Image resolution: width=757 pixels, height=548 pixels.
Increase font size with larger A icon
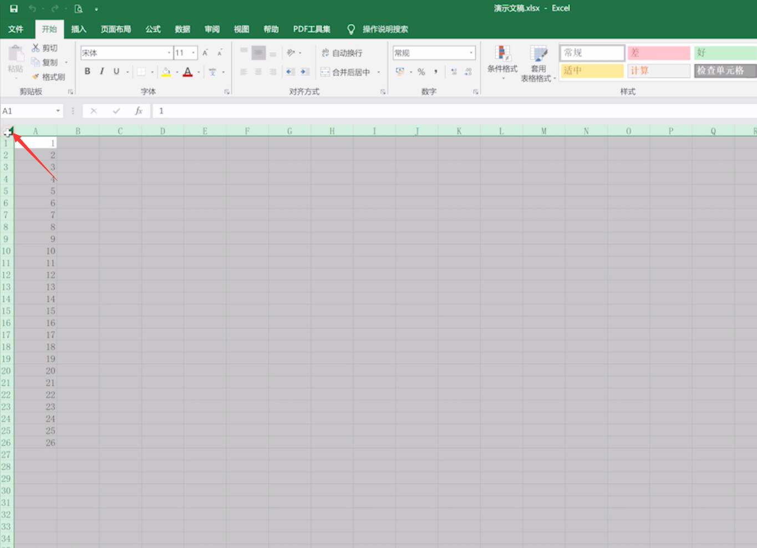205,53
